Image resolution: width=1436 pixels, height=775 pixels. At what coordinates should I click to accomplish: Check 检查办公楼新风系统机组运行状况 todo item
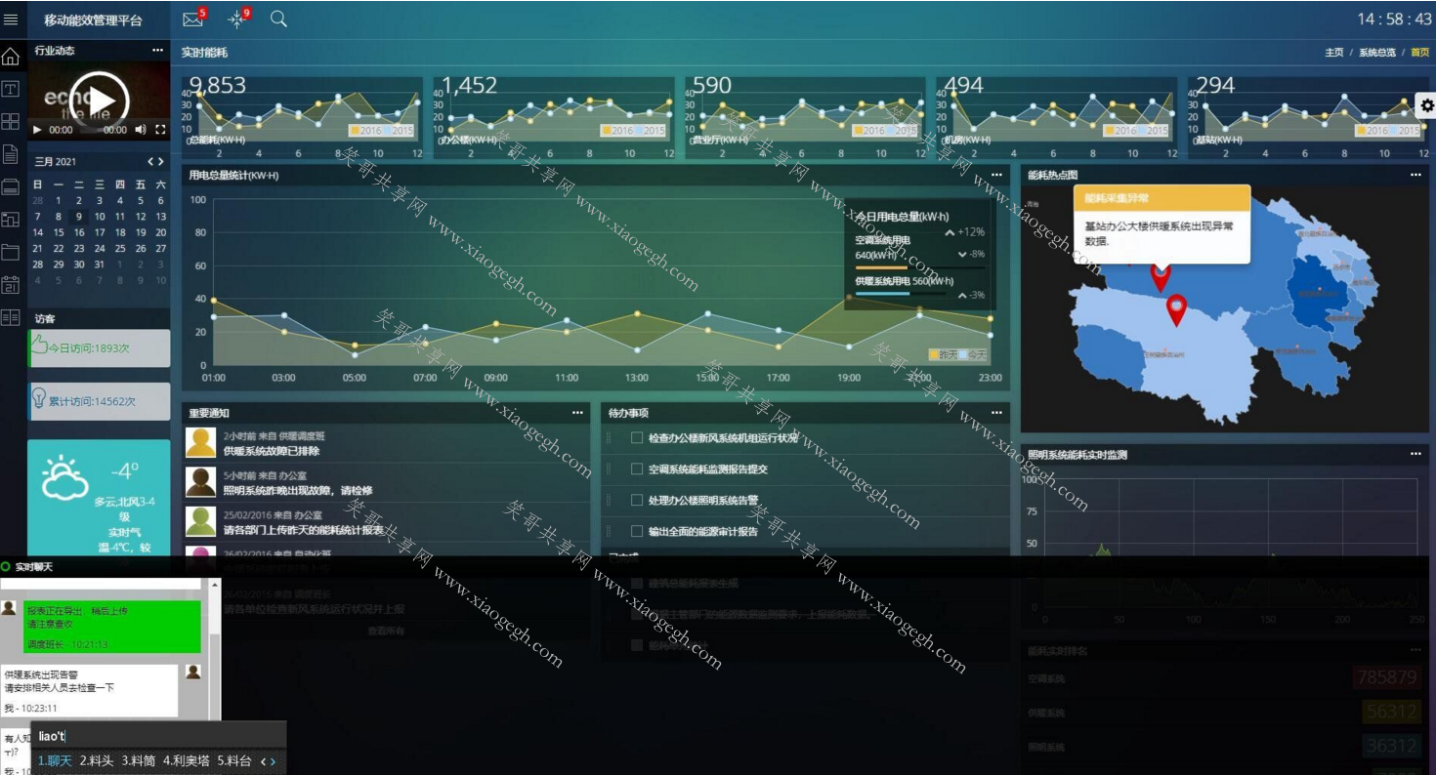click(x=637, y=438)
